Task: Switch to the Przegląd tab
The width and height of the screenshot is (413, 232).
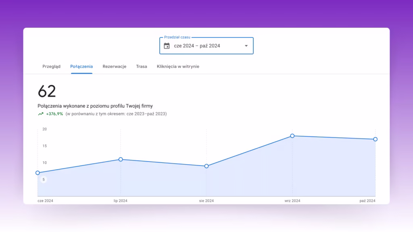Action: point(51,66)
